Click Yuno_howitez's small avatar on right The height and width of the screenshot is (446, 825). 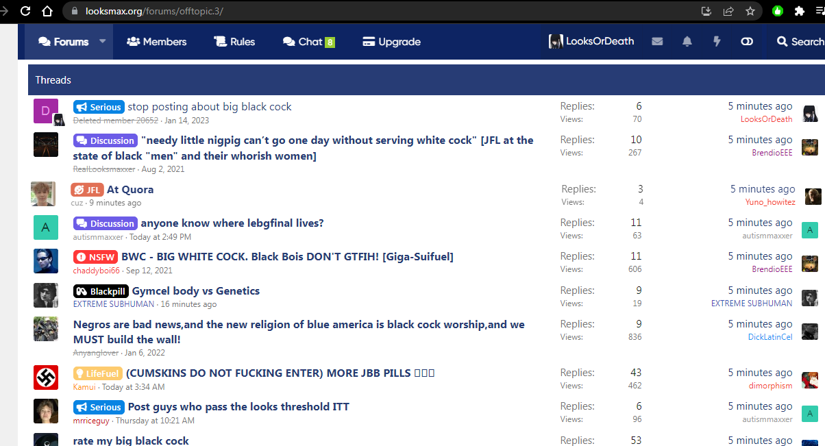tap(813, 197)
